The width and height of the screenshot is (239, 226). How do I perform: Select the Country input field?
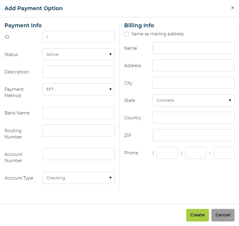click(193, 118)
